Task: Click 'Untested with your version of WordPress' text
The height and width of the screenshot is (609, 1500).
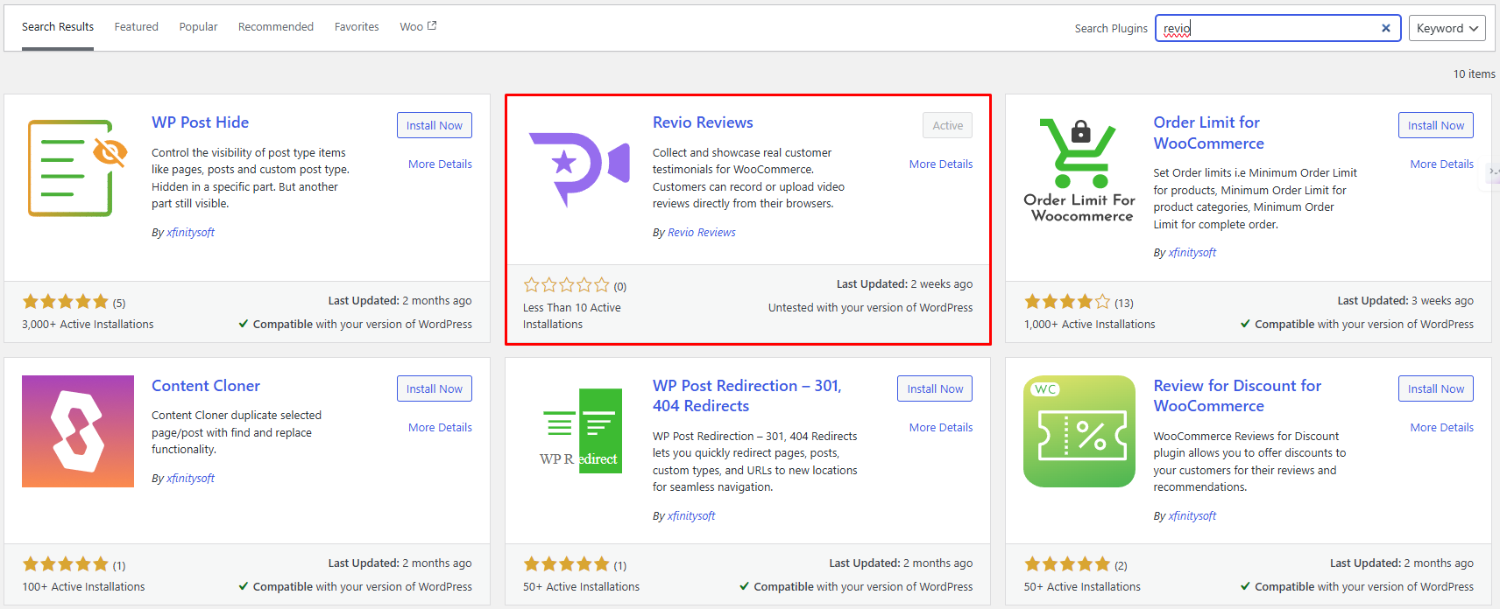Action: point(870,307)
